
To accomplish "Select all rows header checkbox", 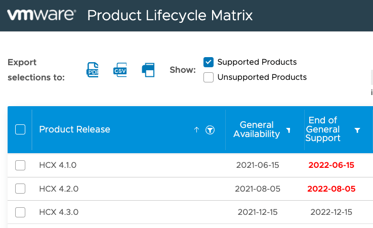I will 20,130.
